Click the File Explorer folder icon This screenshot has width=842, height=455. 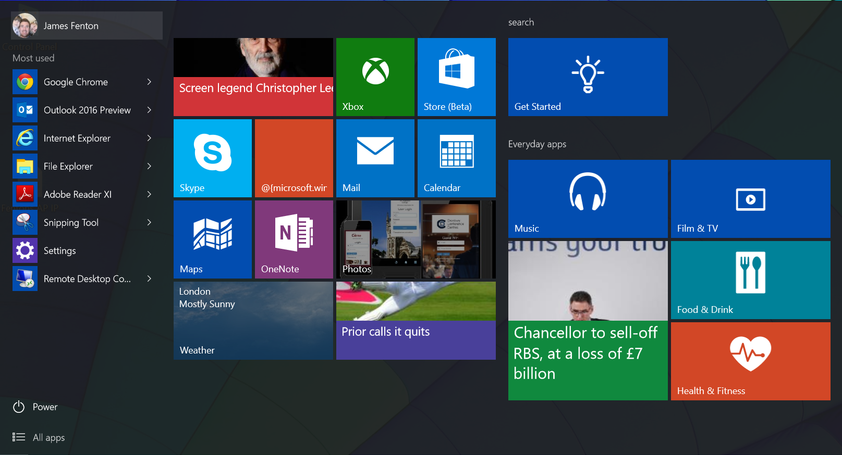(x=25, y=166)
